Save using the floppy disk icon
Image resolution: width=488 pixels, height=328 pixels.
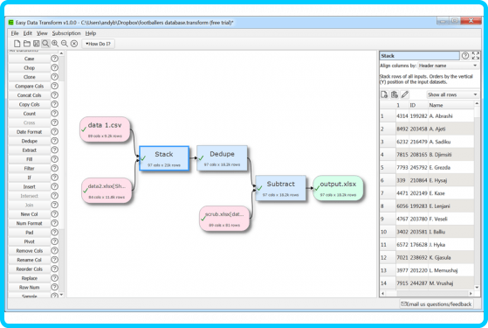pyautogui.click(x=37, y=44)
